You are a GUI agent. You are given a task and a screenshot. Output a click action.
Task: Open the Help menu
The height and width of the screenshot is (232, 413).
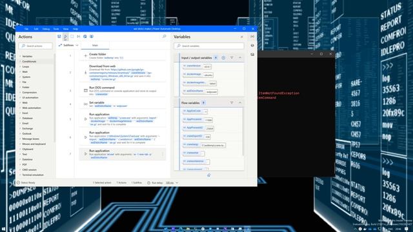click(x=76, y=29)
